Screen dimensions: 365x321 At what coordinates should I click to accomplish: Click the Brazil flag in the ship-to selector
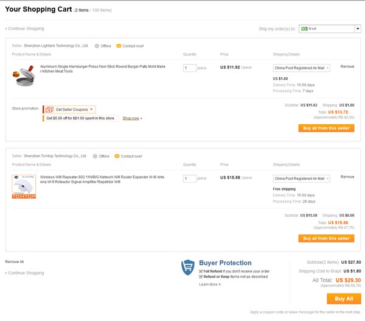(x=304, y=29)
